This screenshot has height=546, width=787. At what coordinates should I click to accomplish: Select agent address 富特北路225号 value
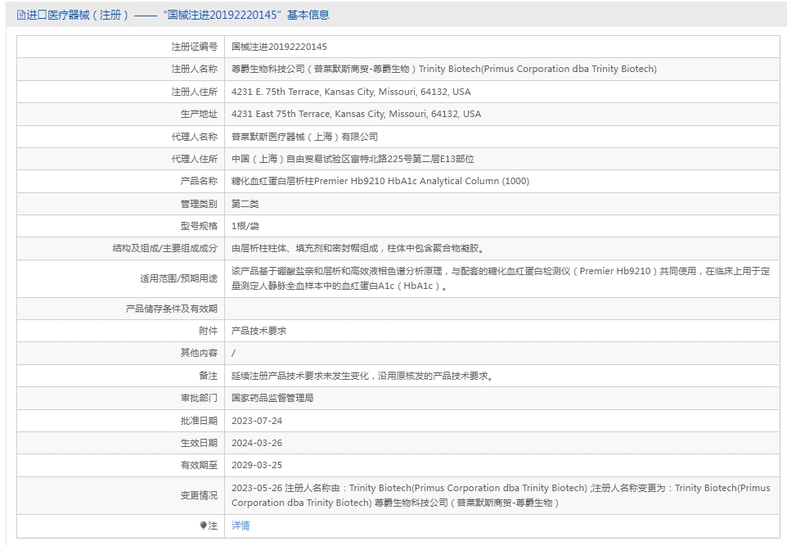353,159
